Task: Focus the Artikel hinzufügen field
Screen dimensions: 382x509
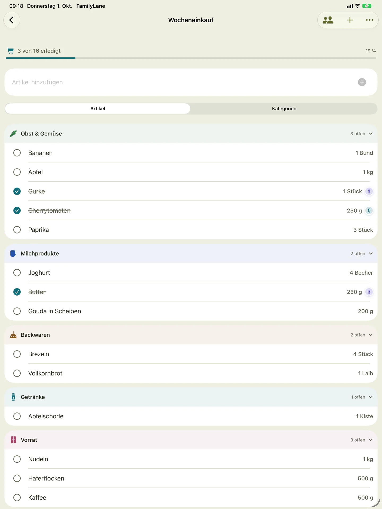Action: pos(191,82)
